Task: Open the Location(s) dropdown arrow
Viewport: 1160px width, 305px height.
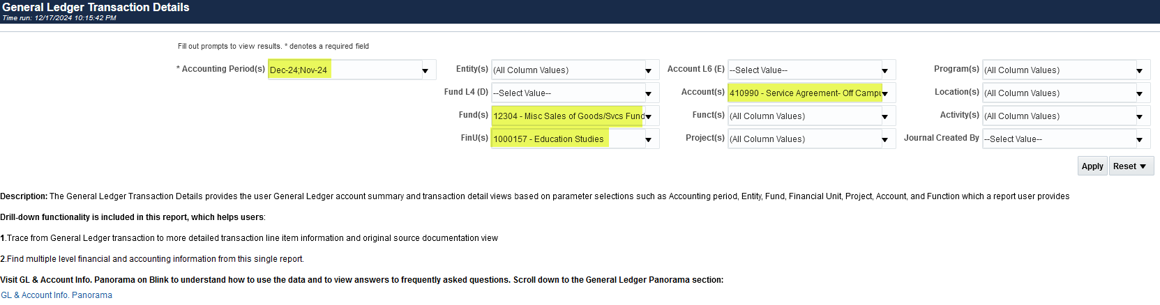Action: pos(1139,93)
